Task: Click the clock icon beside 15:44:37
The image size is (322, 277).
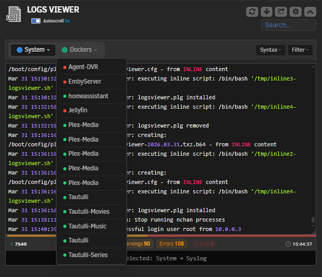Action: coord(288,244)
